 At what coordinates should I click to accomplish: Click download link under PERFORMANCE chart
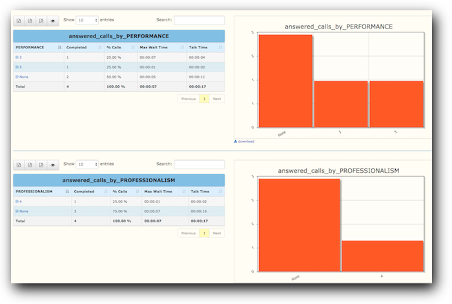pyautogui.click(x=244, y=141)
